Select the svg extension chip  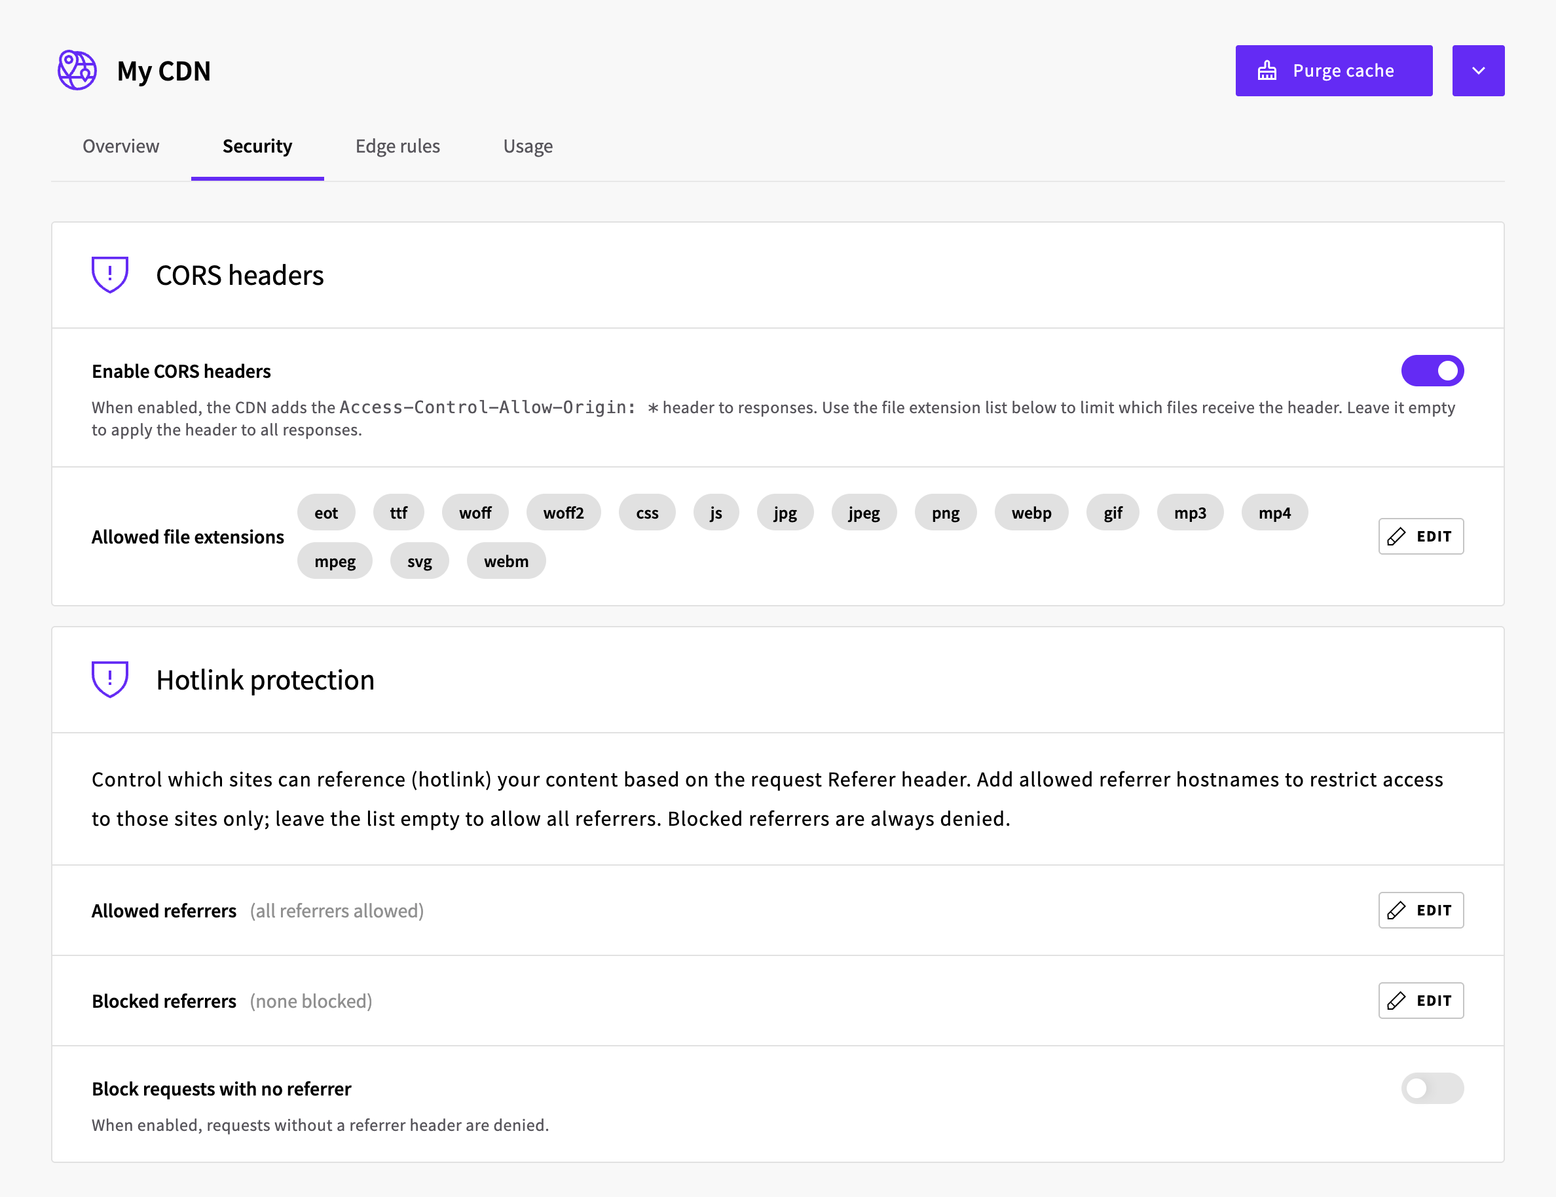click(x=420, y=561)
